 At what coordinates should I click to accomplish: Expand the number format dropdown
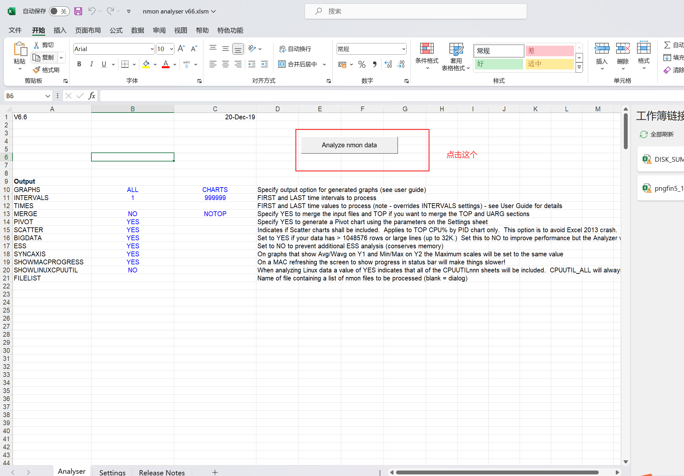click(403, 49)
